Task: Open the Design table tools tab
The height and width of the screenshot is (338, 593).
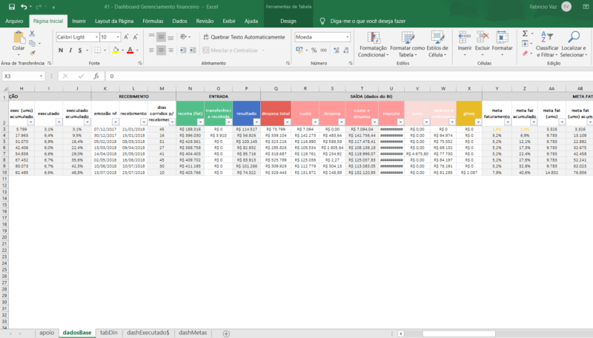Action: 288,21
